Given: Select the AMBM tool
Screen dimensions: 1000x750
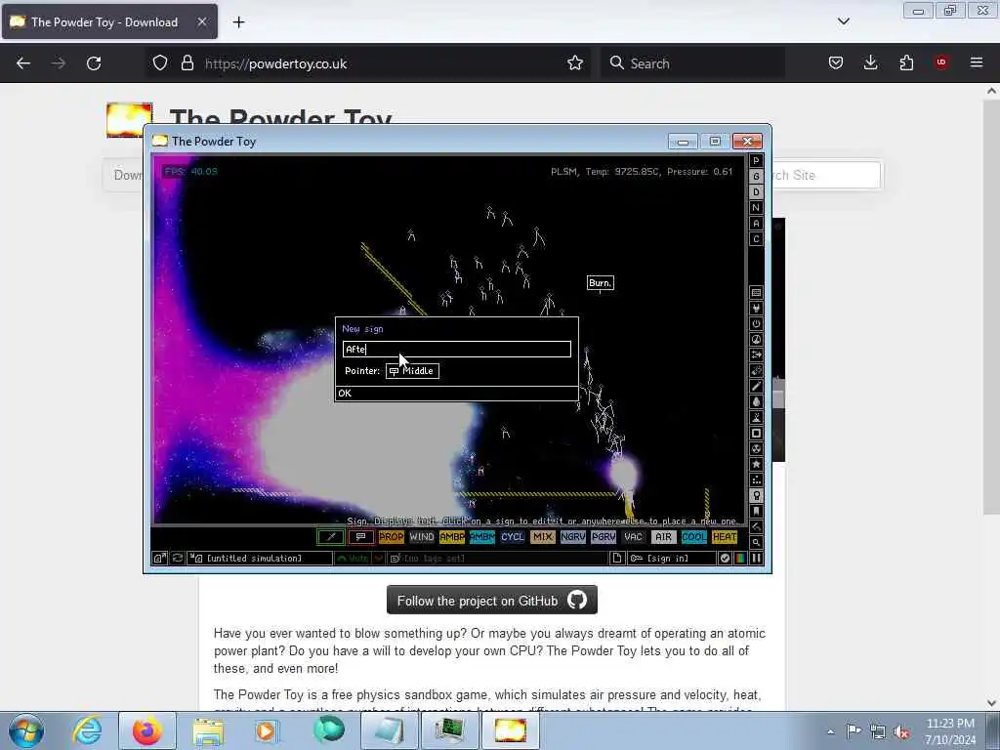Looking at the screenshot, I should 482,537.
